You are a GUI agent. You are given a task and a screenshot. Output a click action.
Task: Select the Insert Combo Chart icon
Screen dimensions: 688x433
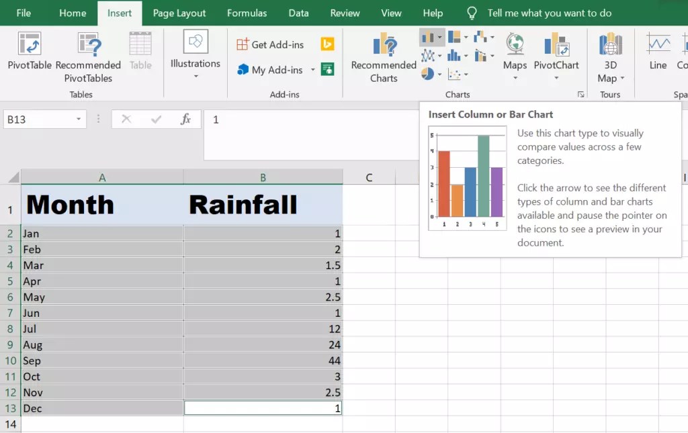point(480,56)
